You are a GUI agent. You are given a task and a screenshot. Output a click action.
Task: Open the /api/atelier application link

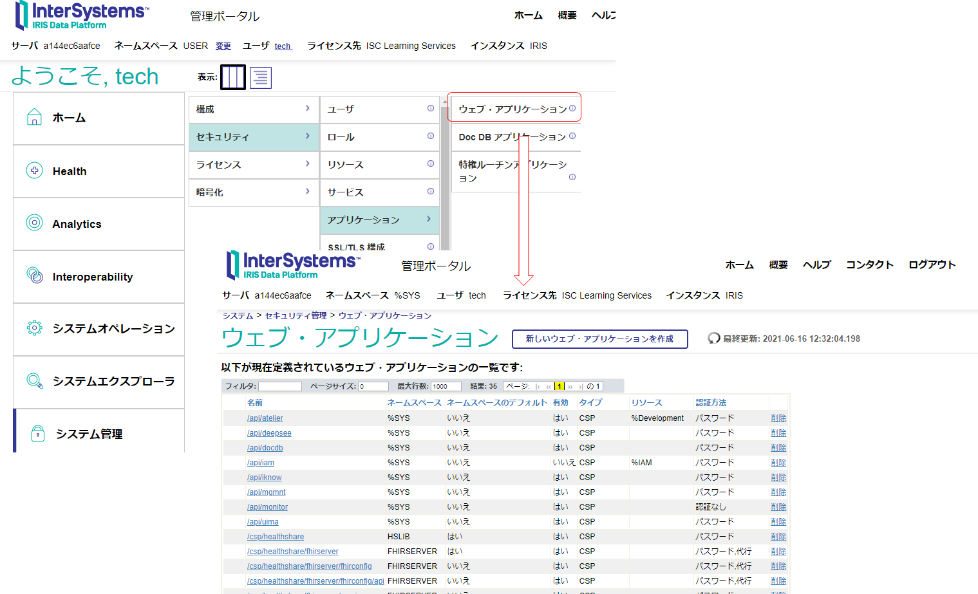(265, 418)
